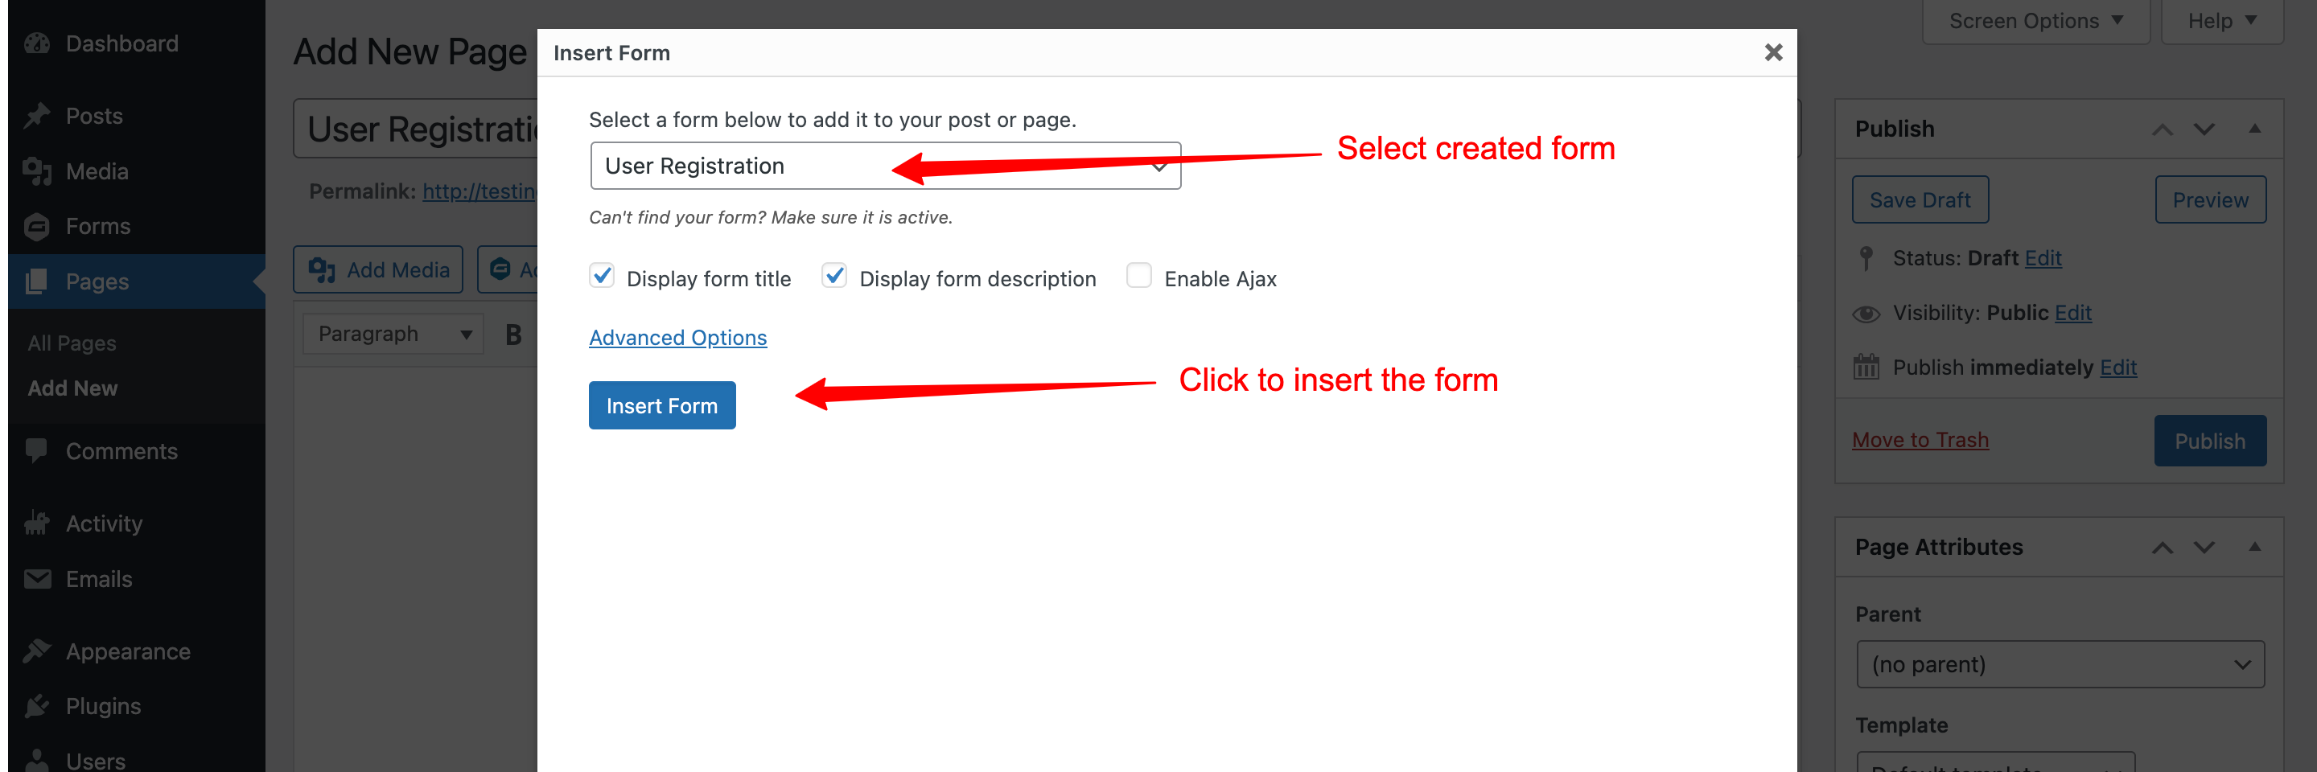This screenshot has width=2317, height=772.
Task: Open the User Registration form dropdown
Action: 885,166
